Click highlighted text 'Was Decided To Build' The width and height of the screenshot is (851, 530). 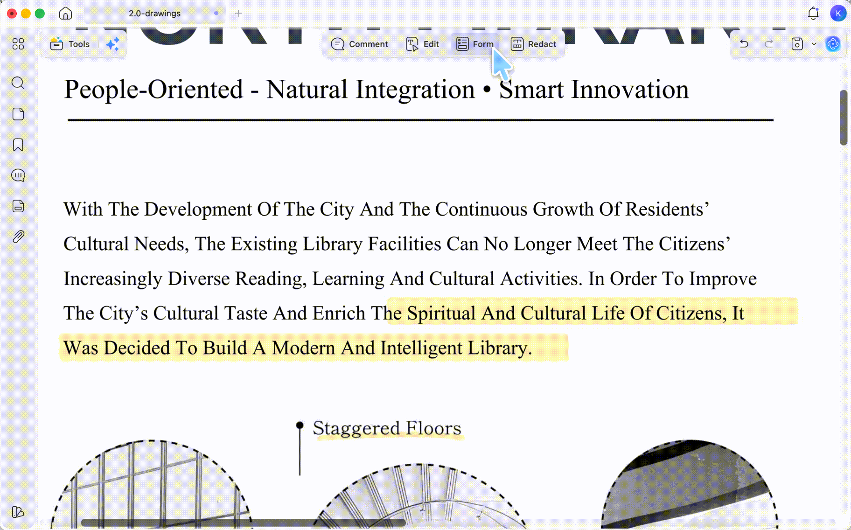click(x=155, y=348)
